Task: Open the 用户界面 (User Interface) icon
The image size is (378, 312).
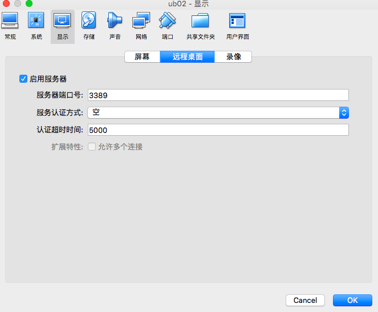Action: click(237, 26)
